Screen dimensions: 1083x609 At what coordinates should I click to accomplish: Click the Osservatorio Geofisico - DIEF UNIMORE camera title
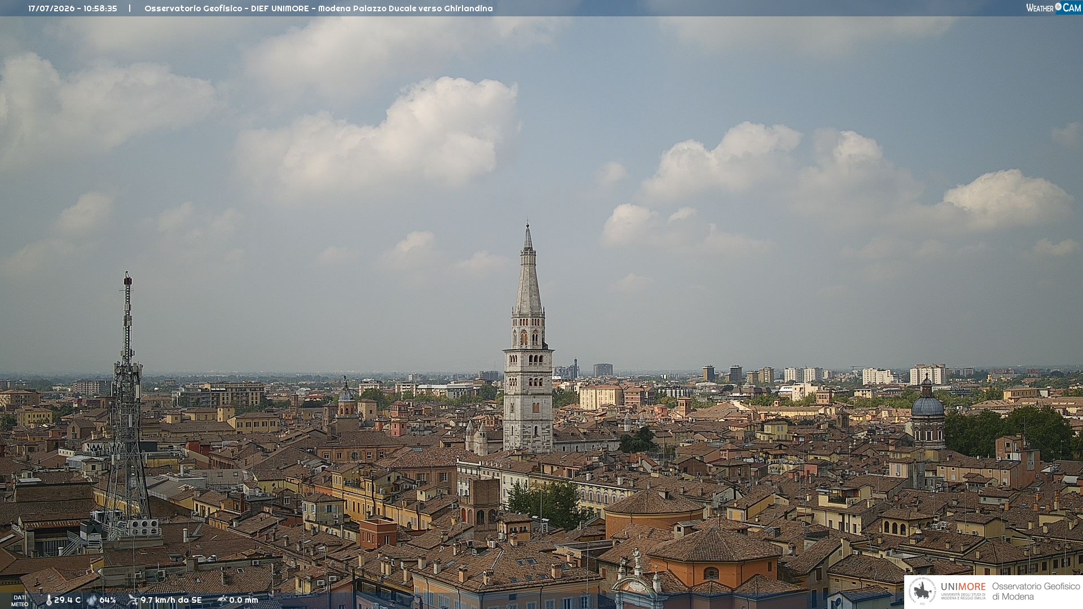tap(319, 8)
